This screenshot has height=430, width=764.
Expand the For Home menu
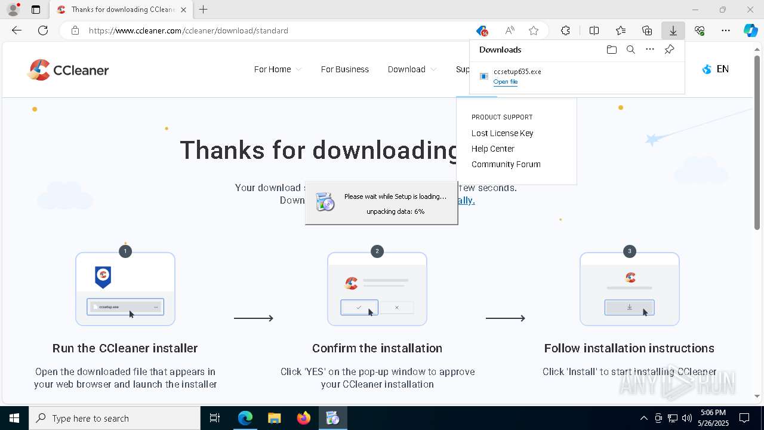pos(278,69)
